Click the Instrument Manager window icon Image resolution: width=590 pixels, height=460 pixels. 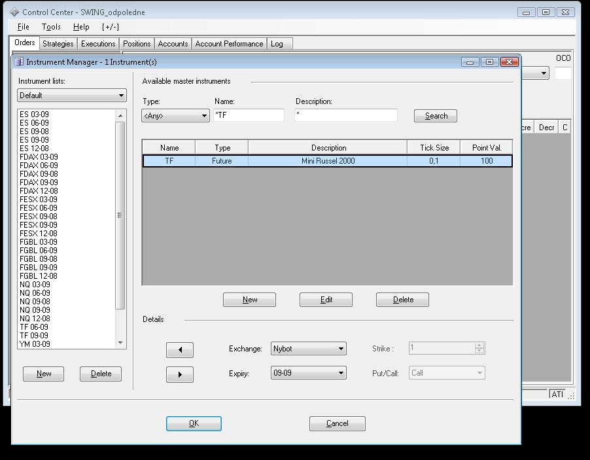(18, 62)
